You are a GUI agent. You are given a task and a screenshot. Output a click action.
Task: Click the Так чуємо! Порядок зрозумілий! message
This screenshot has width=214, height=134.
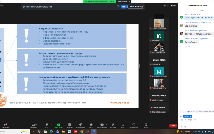199,34
